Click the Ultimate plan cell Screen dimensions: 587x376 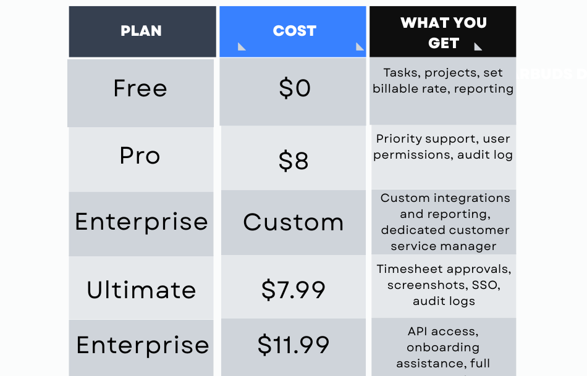(141, 288)
